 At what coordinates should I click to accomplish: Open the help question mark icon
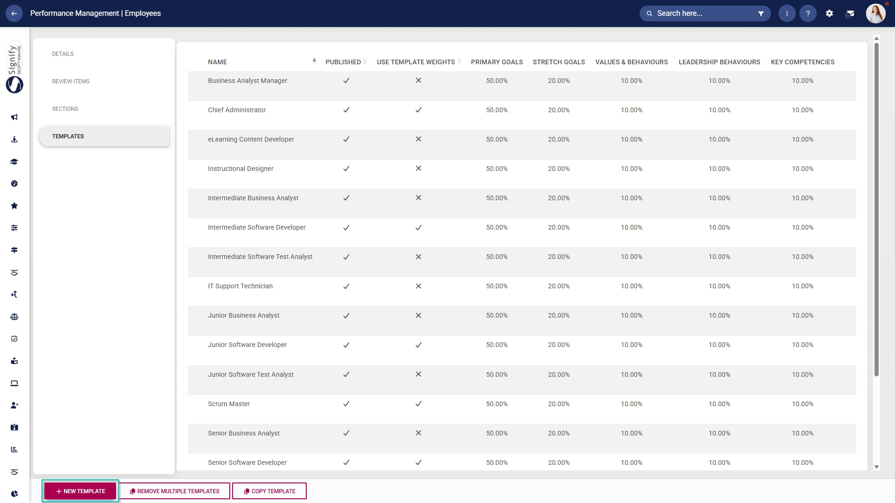pos(808,14)
